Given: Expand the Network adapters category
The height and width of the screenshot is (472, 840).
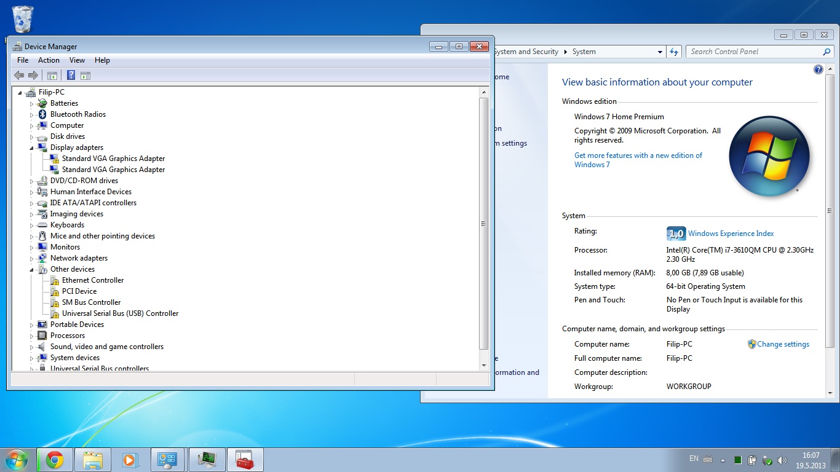Looking at the screenshot, I should click(x=32, y=258).
